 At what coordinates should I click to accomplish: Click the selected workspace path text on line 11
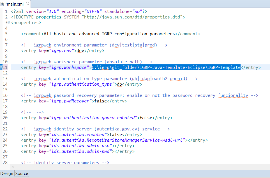(x=166, y=67)
